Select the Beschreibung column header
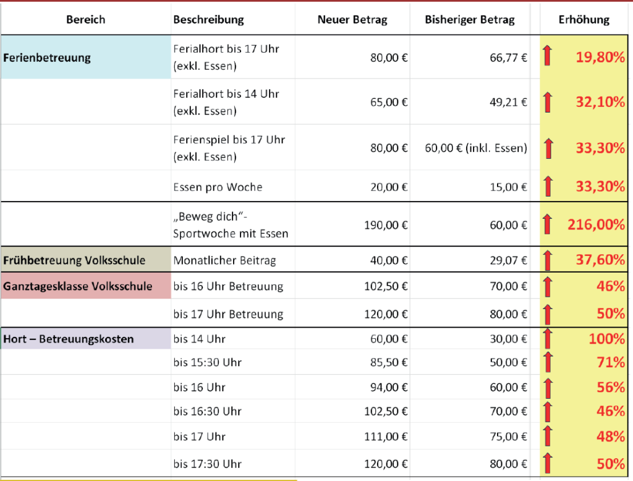 click(208, 20)
